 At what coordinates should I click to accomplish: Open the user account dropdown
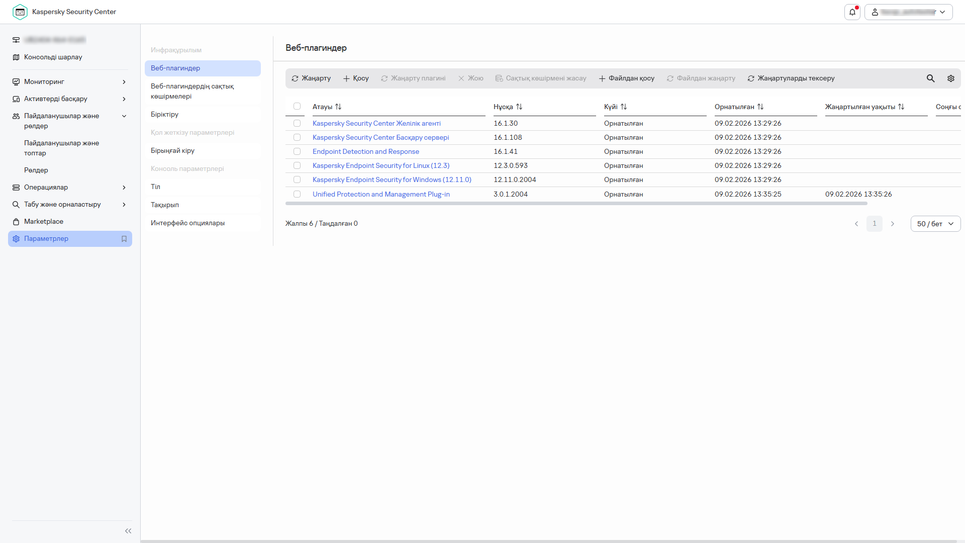click(x=908, y=12)
